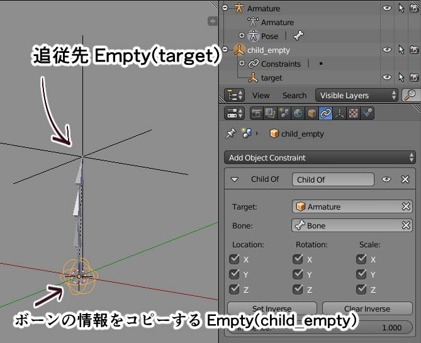Click the Constraints chain icon in outliner

(254, 64)
